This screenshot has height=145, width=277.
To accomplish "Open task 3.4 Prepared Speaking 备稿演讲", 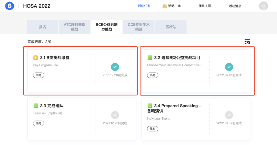I will click(196, 119).
